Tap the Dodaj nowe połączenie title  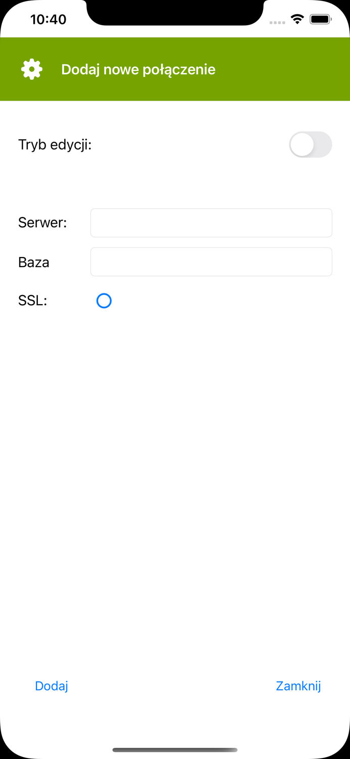138,69
